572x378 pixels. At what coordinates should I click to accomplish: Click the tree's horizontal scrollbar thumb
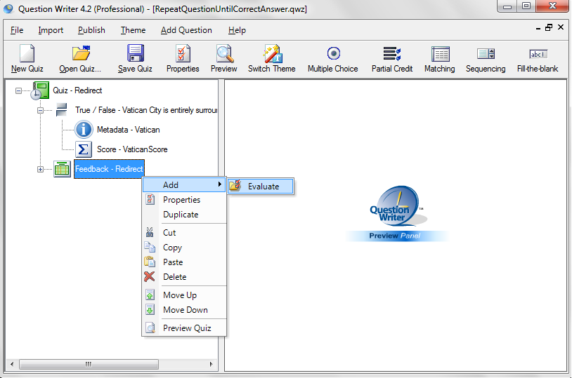point(89,364)
